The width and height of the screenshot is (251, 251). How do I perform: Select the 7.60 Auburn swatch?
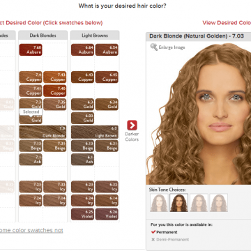[31, 50]
